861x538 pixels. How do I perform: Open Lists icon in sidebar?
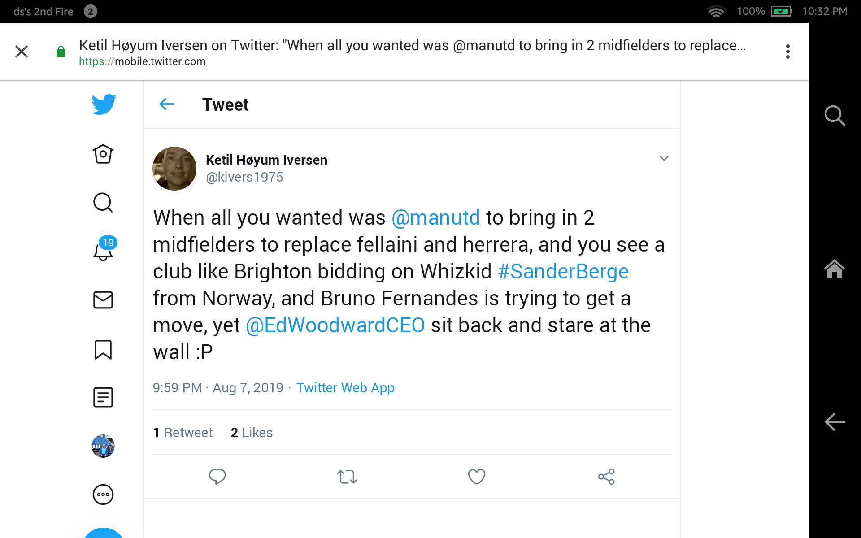103,397
